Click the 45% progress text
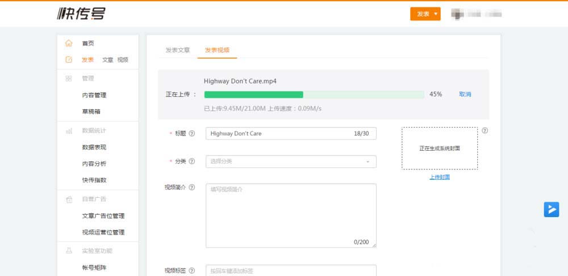The height and width of the screenshot is (276, 568). click(x=436, y=94)
